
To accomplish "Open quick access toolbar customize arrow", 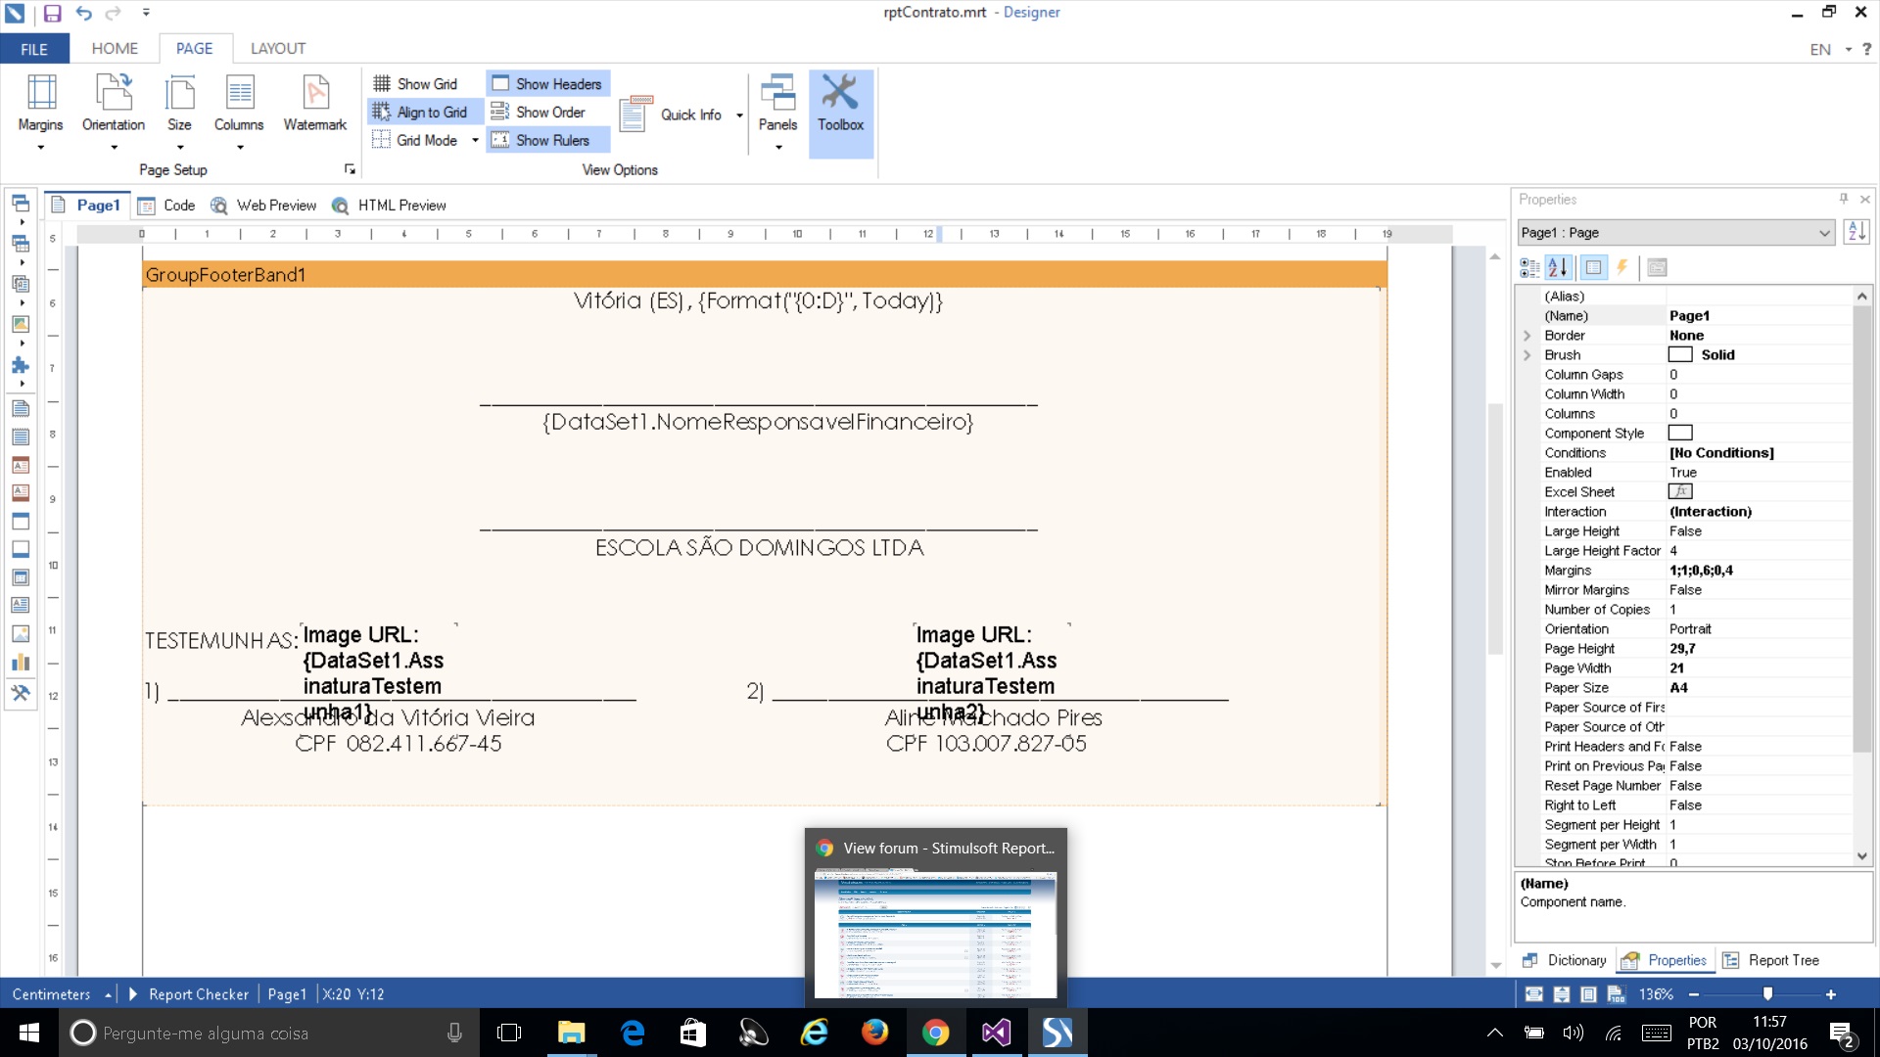I will [x=146, y=13].
